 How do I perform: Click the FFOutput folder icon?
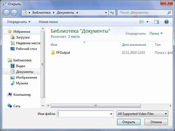pos(53,52)
